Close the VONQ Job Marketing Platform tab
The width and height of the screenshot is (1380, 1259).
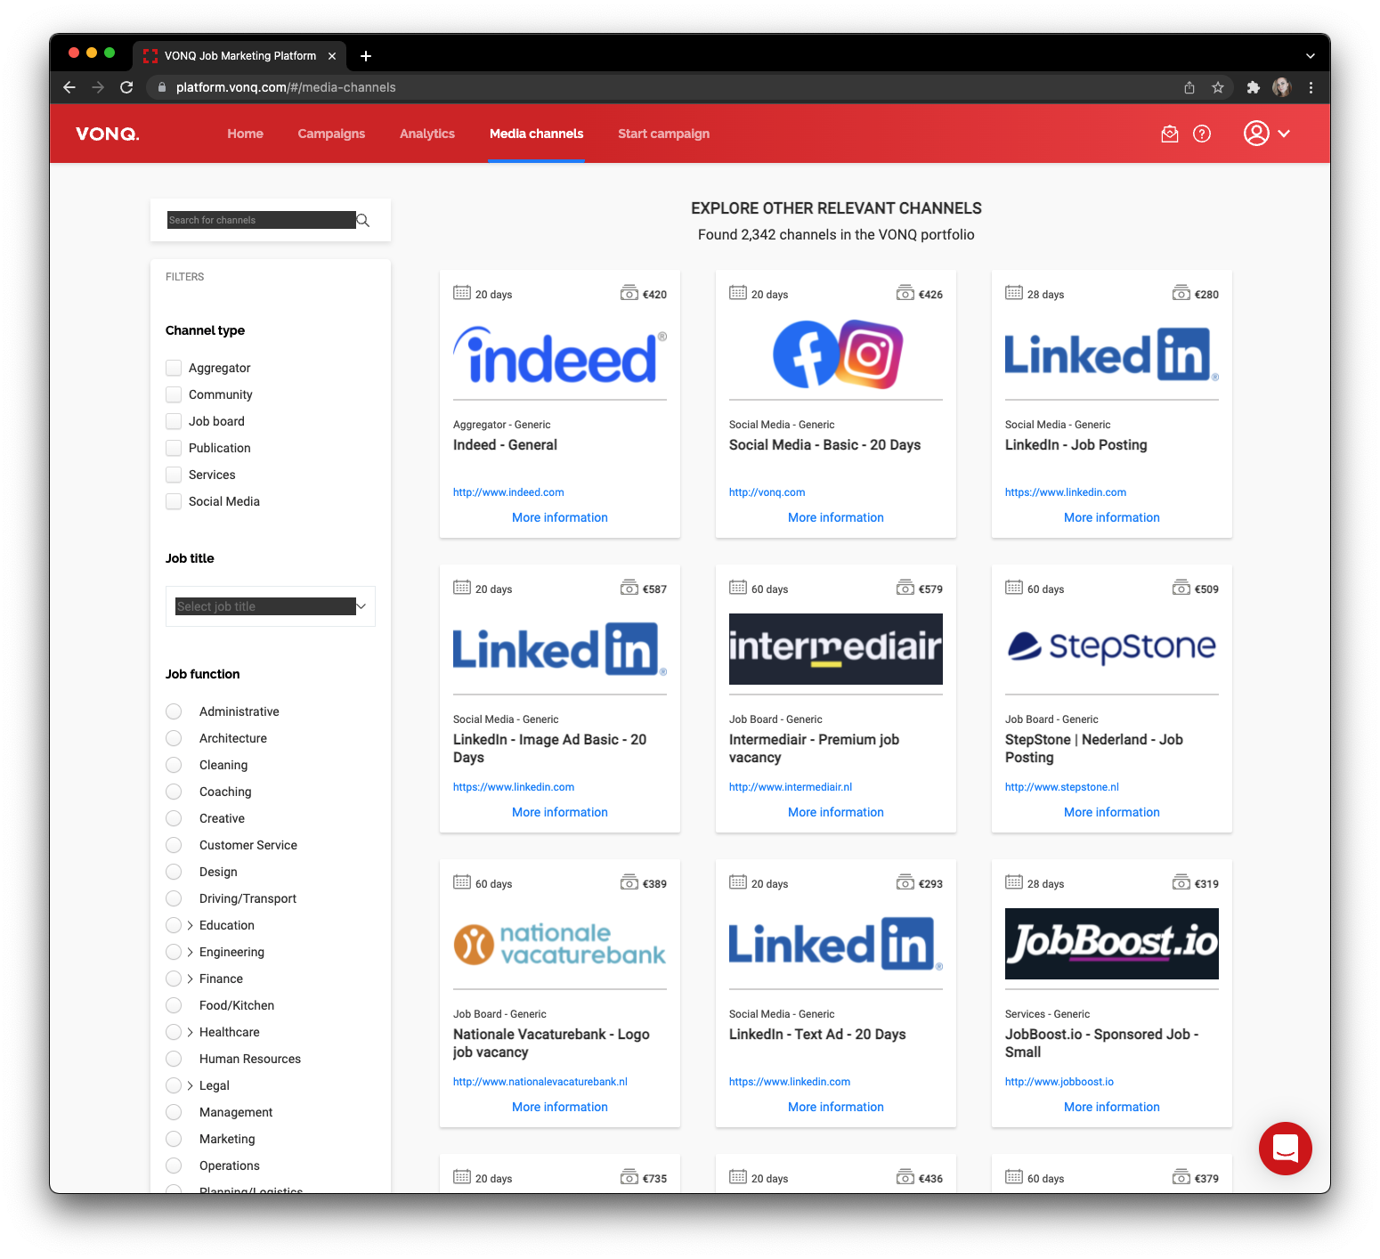[331, 56]
